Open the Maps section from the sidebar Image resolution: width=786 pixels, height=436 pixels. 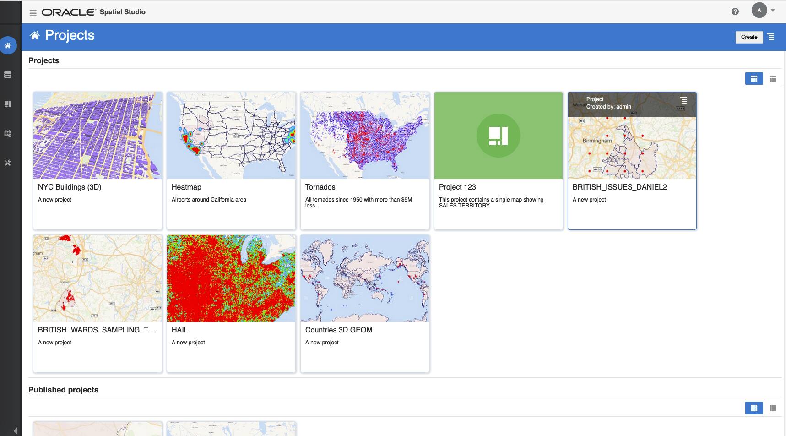[x=7, y=104]
